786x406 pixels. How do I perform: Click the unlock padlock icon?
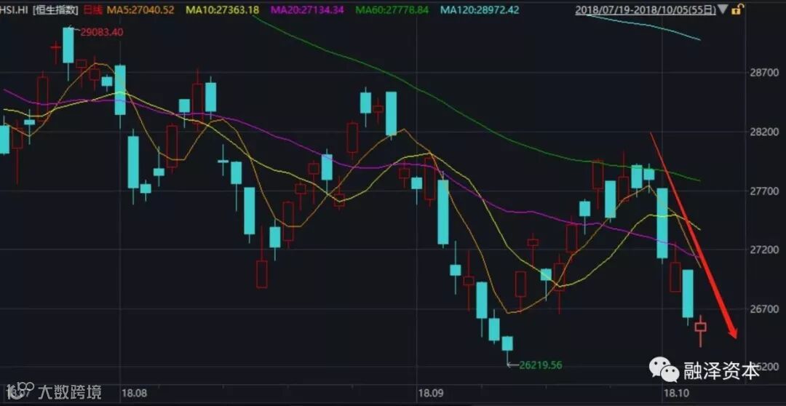[737, 10]
